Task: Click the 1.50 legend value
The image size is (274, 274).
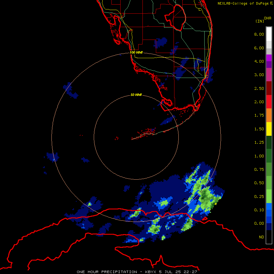Action: pos(259,129)
